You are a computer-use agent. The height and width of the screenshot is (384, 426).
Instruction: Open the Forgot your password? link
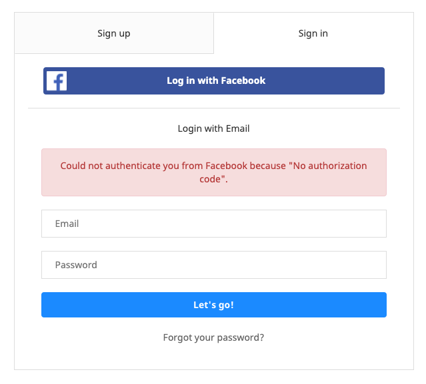213,337
